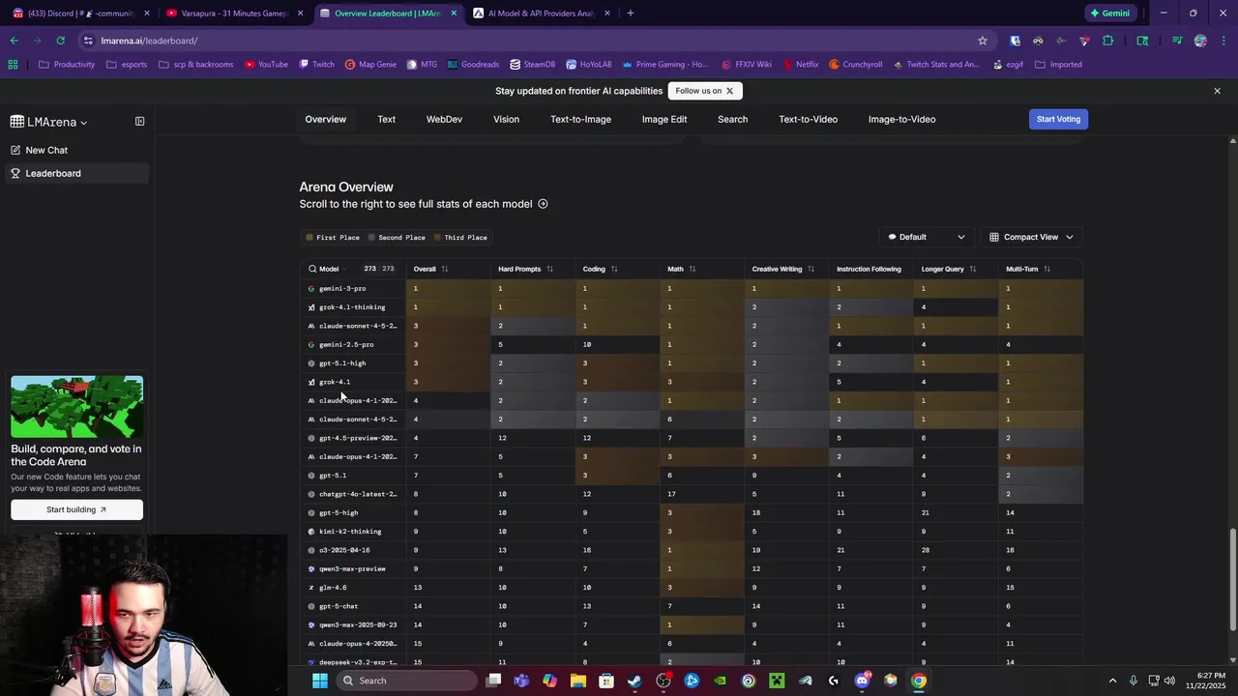This screenshot has height=696, width=1238.
Task: Open the Imported bookmarks folder
Action: pyautogui.click(x=1058, y=65)
